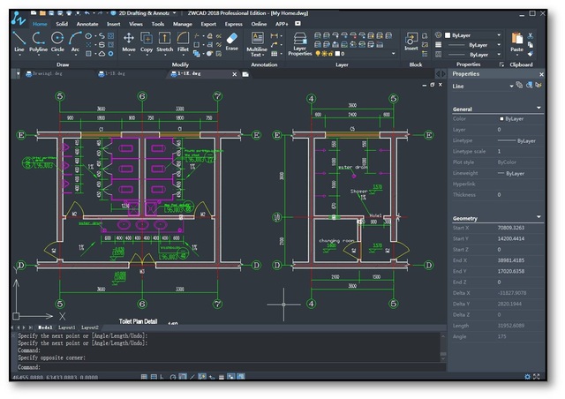
Task: Click the Color swatch in Properties panel
Action: pos(501,118)
